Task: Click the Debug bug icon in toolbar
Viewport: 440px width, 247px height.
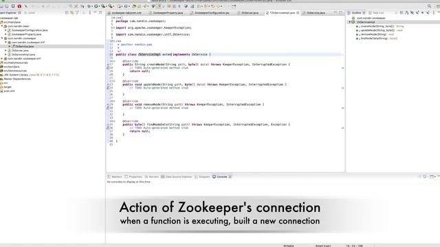Action: (89, 6)
